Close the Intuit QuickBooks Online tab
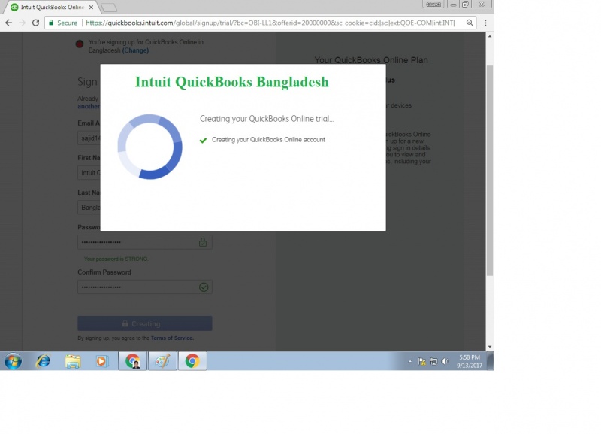The width and height of the screenshot is (601, 434). pos(91,8)
